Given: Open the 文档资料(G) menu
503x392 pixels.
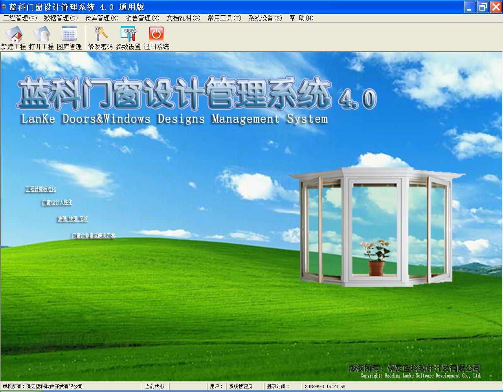Looking at the screenshot, I should coord(184,18).
